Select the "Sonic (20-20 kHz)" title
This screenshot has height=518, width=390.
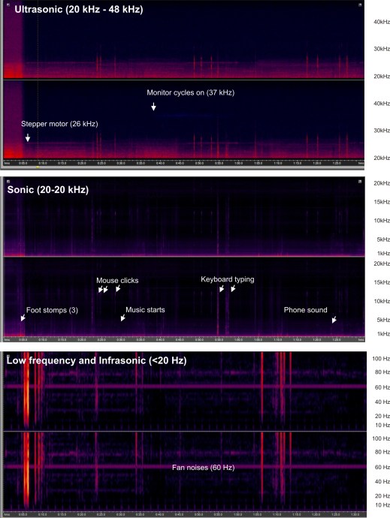48,190
